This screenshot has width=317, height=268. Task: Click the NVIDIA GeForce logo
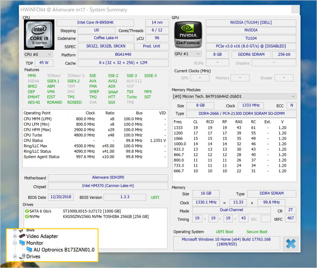[188, 35]
